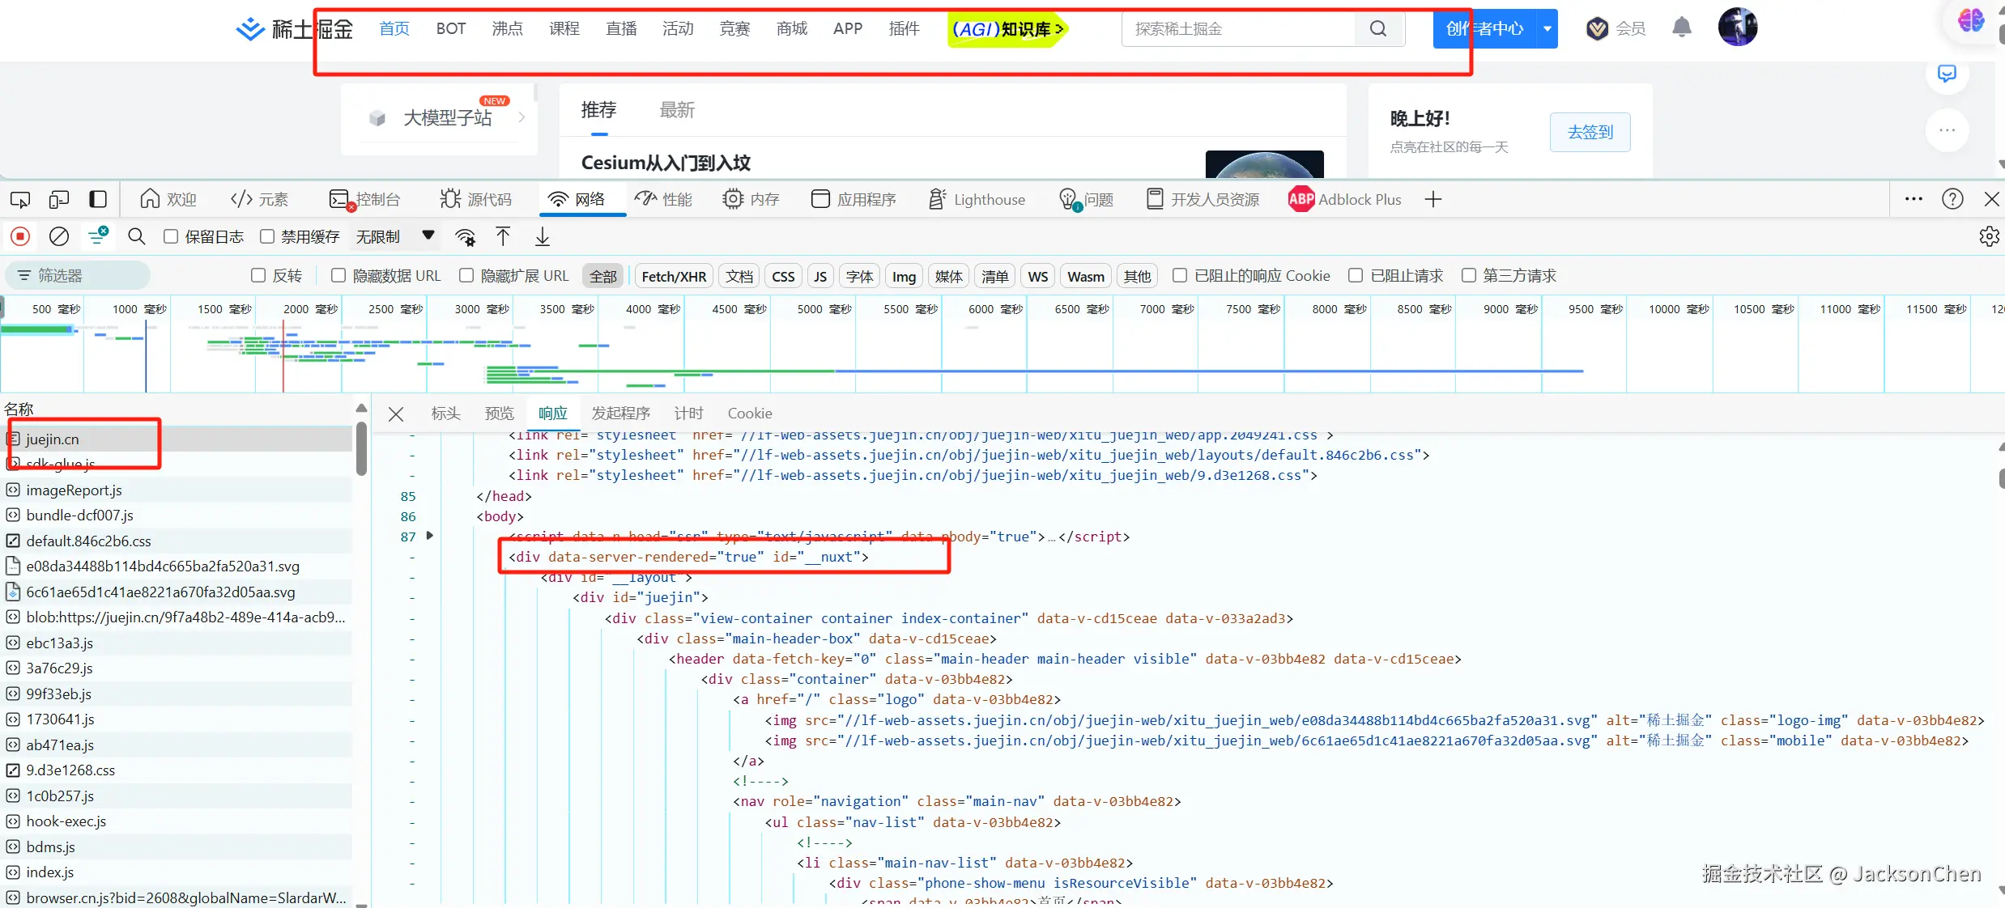Viewport: 2005px width, 908px height.
Task: Open the 无限制 throttling dropdown
Action: pos(395,236)
